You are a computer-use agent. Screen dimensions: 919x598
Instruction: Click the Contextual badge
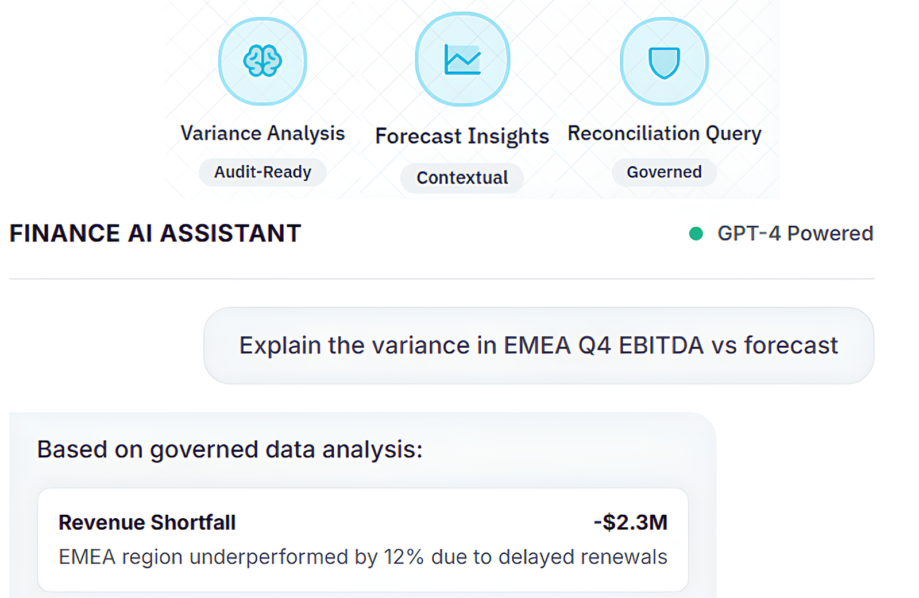tap(462, 178)
